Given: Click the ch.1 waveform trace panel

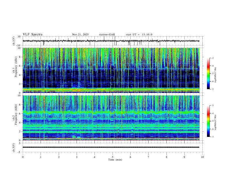Looking at the screenshot, I should (113, 41).
